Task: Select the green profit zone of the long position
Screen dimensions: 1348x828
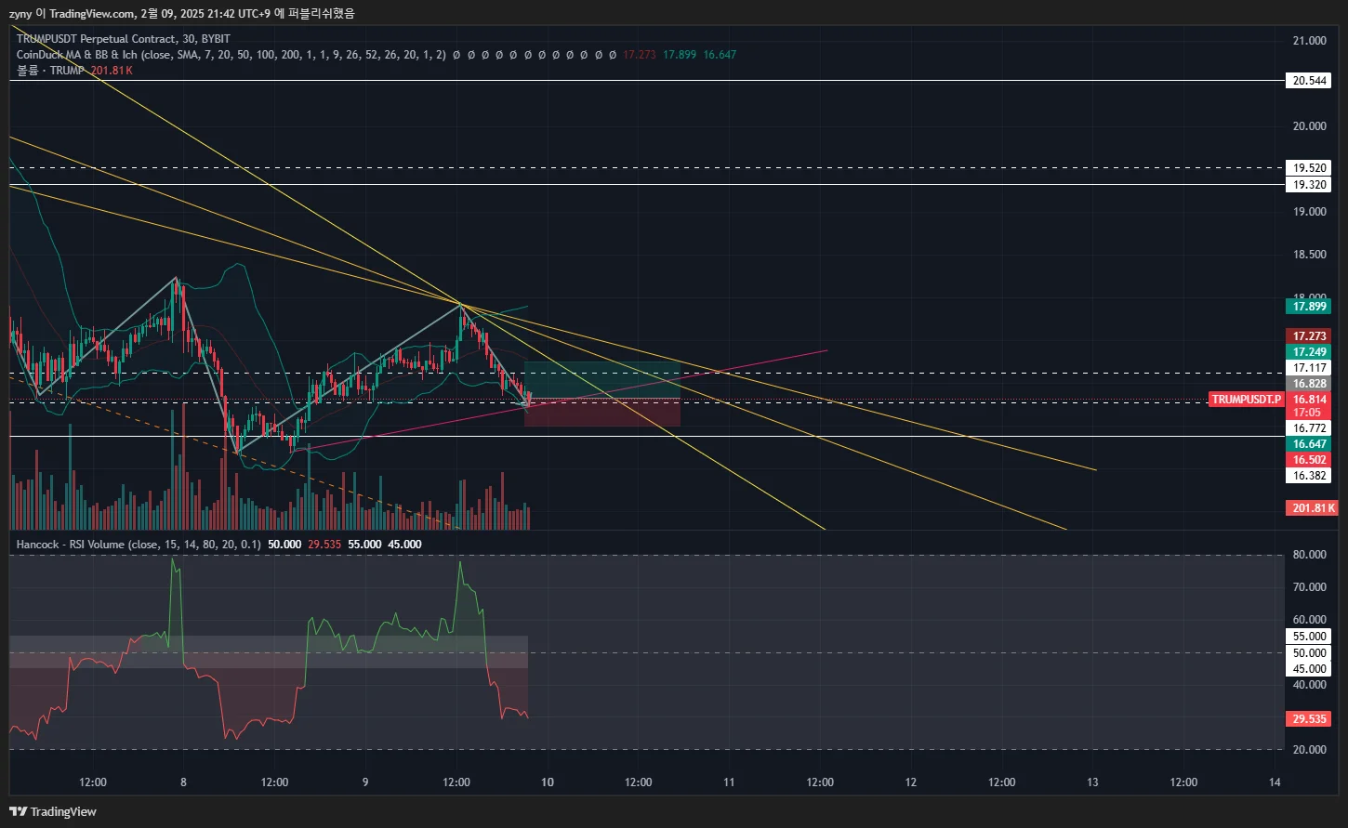Action: [x=602, y=380]
